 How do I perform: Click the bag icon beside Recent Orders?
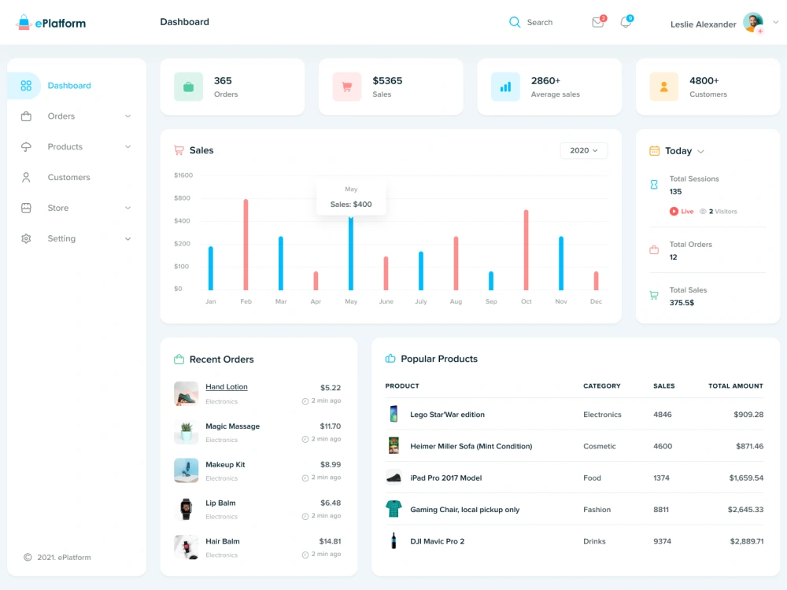click(179, 360)
